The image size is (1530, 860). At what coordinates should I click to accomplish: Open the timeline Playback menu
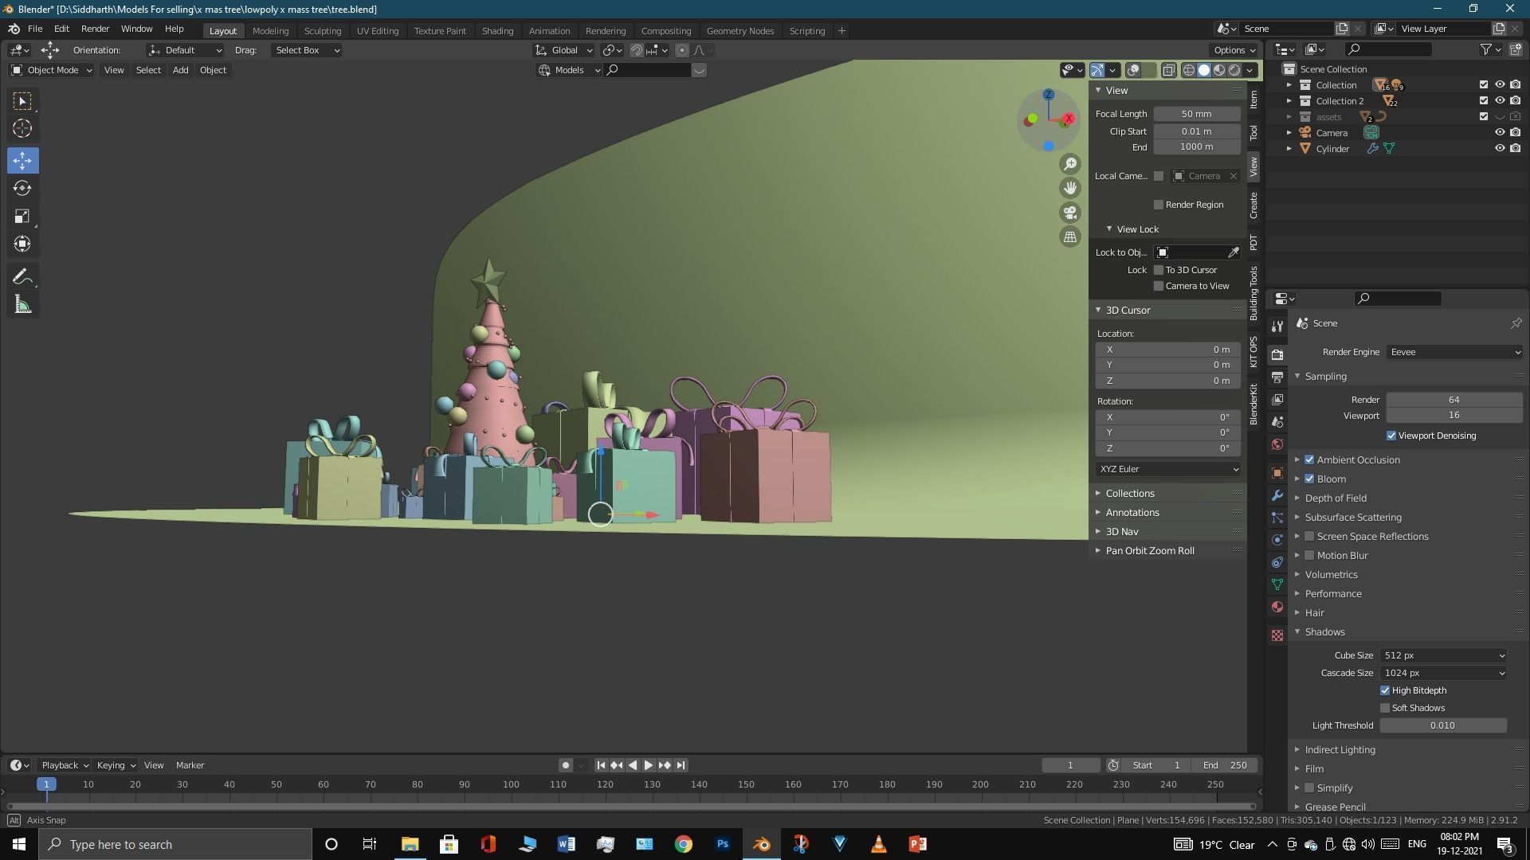[x=65, y=765]
